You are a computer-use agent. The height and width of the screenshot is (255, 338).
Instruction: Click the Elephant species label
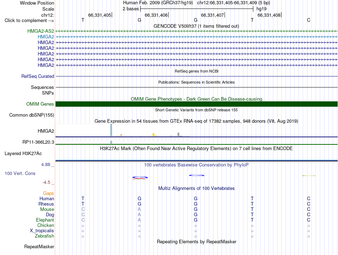(x=45, y=220)
